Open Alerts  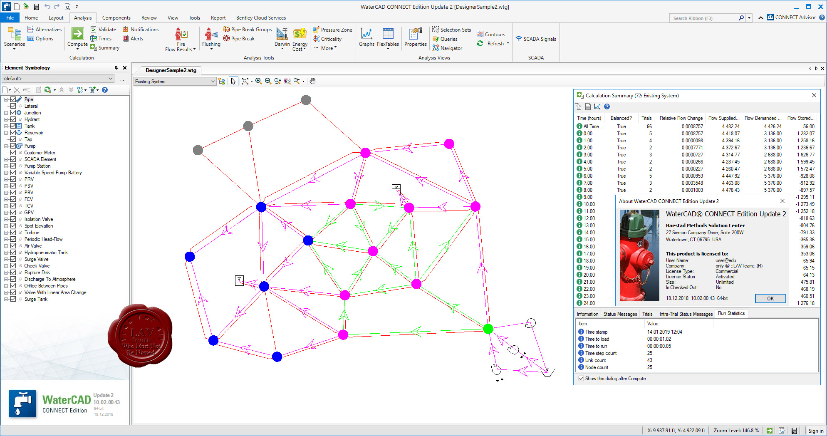(133, 39)
